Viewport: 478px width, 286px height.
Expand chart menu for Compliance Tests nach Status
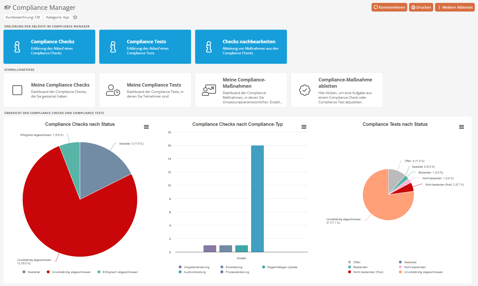point(462,127)
